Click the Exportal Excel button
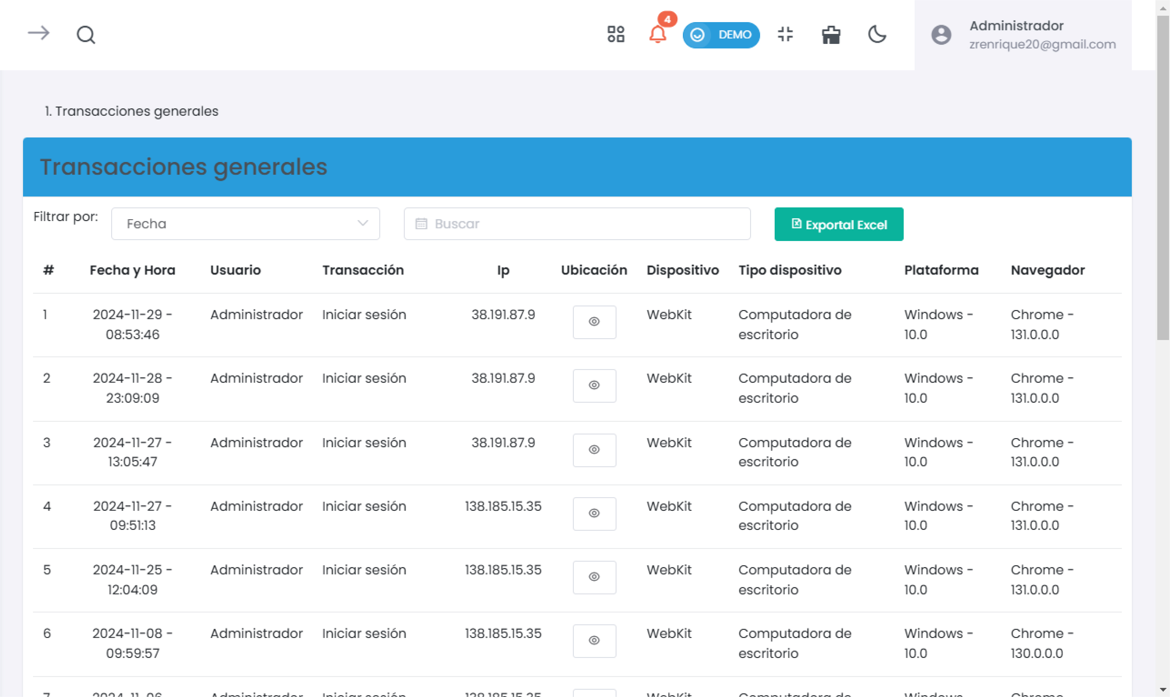 coord(839,224)
